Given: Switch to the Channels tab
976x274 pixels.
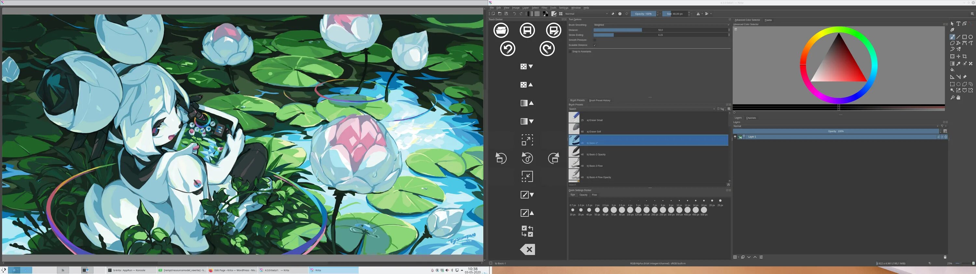Looking at the screenshot, I should point(751,118).
